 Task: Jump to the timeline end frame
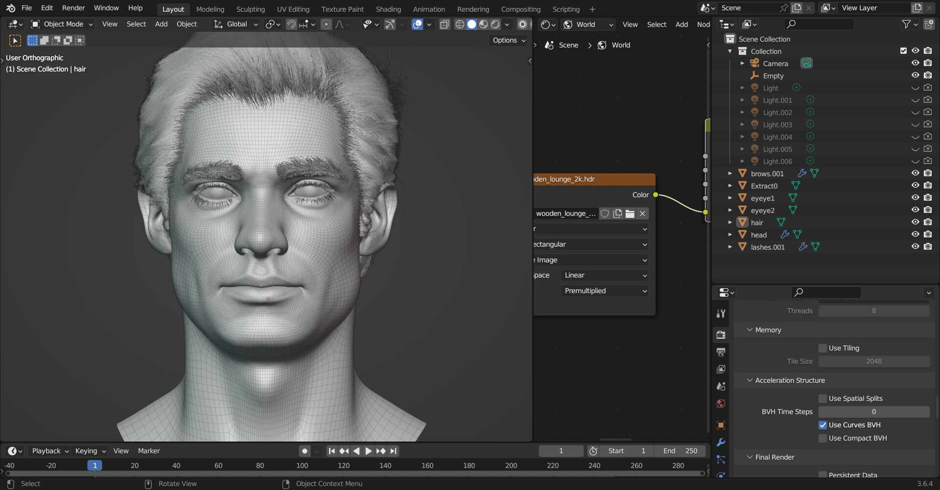click(x=394, y=451)
